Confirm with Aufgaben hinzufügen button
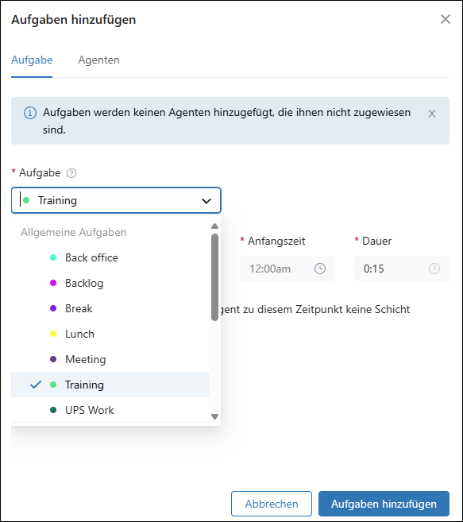This screenshot has height=522, width=463. click(x=384, y=504)
